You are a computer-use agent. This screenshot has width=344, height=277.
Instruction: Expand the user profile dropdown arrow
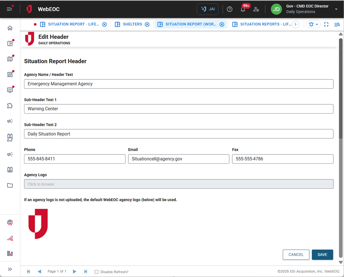coord(336,9)
